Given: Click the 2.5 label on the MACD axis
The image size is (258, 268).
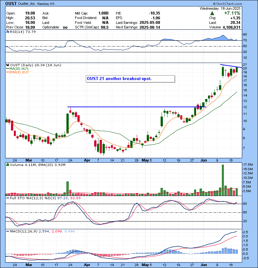Looking at the screenshot, I should (245, 232).
